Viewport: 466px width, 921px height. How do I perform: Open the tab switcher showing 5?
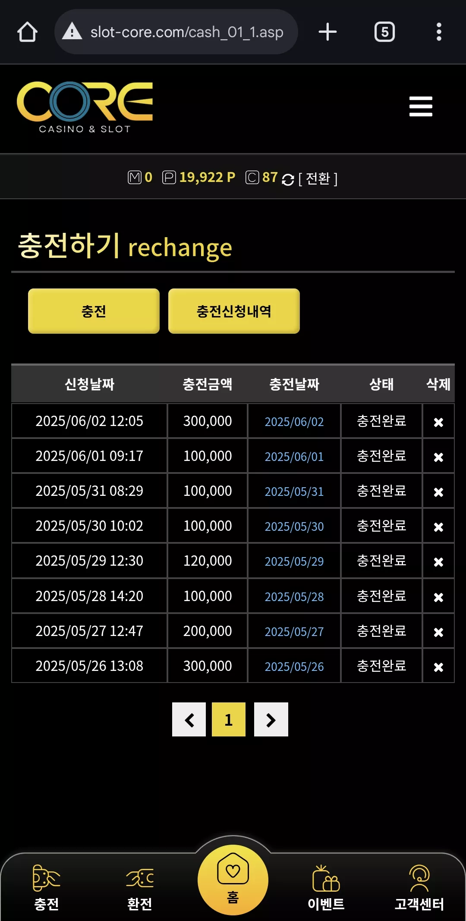click(384, 32)
